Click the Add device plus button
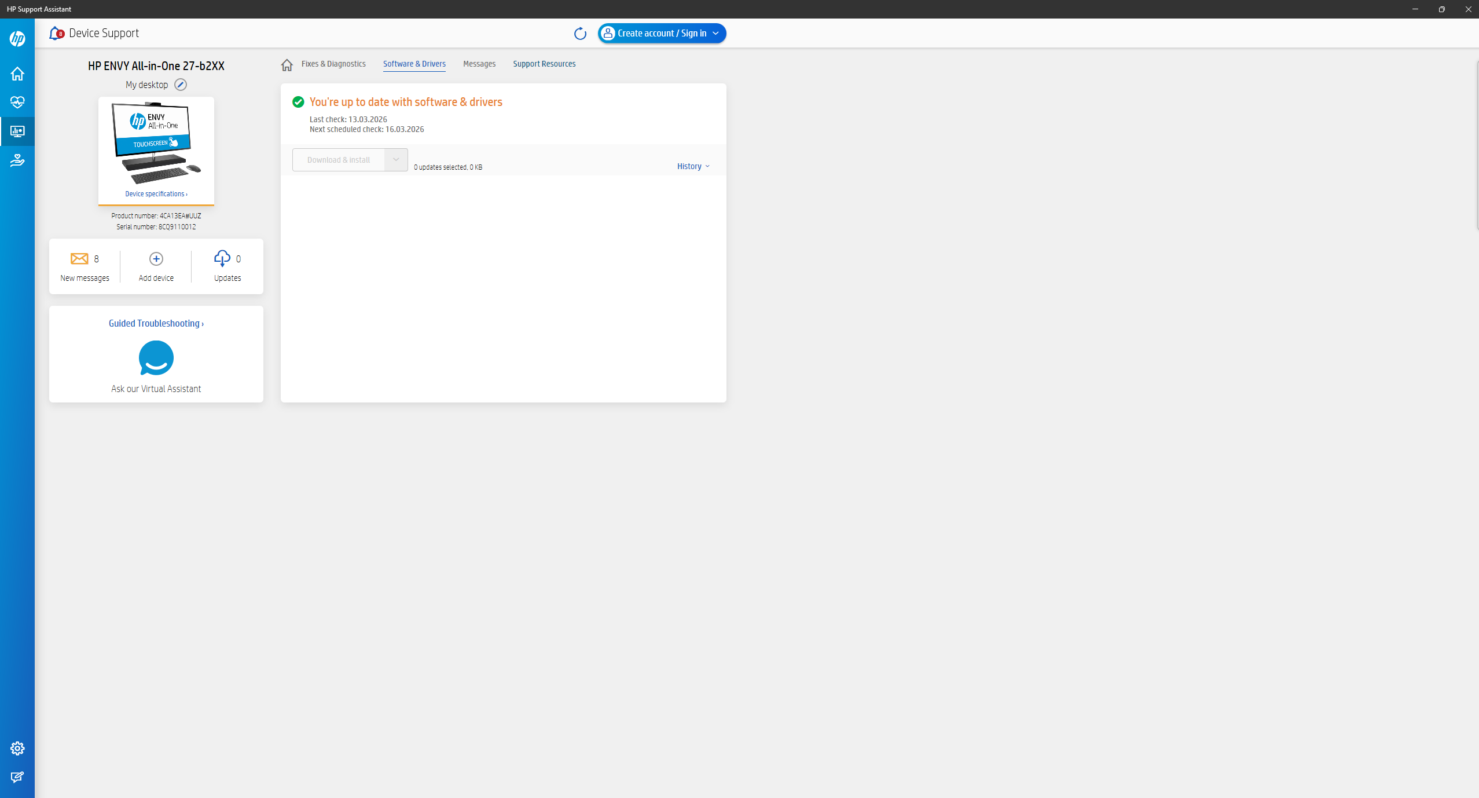 tap(156, 259)
